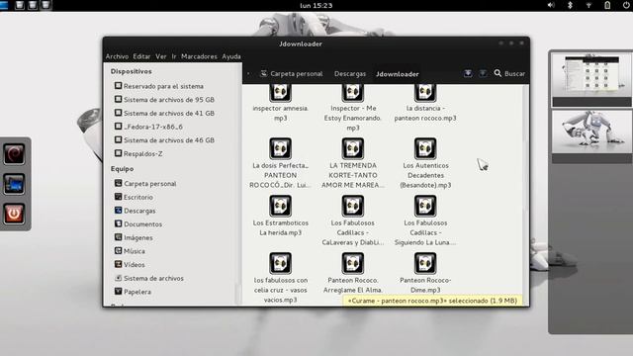Select Los Fabulosos Cadillacs - Siguiendo La Luna icon

[x=425, y=206]
